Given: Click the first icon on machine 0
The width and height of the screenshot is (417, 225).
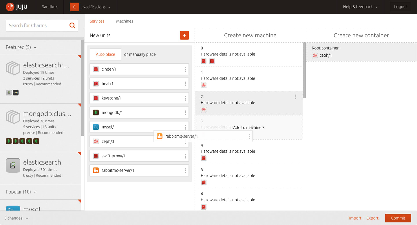Looking at the screenshot, I should coord(204,61).
